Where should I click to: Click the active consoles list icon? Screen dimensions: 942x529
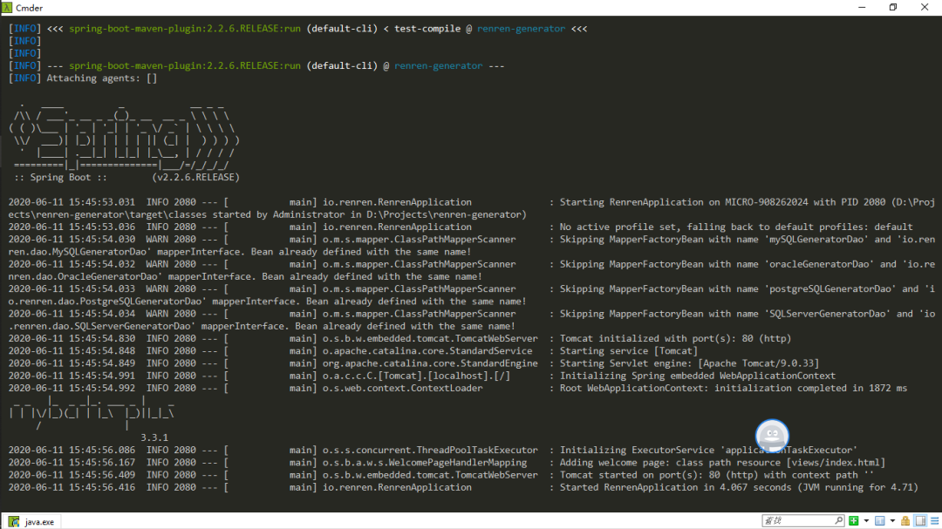[879, 521]
